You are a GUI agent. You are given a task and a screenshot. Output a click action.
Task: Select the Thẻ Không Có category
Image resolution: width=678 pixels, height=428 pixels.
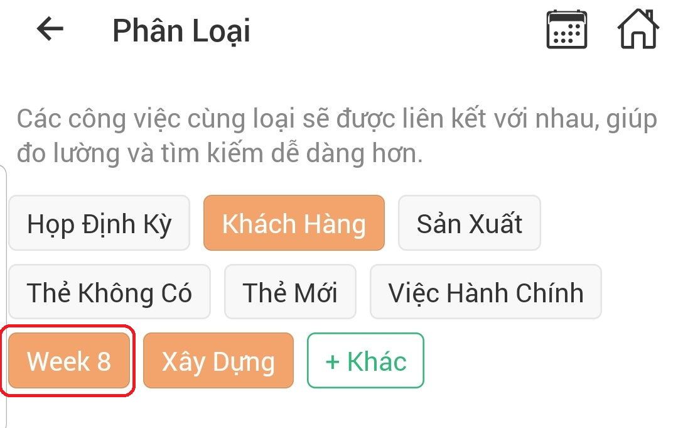tap(109, 292)
